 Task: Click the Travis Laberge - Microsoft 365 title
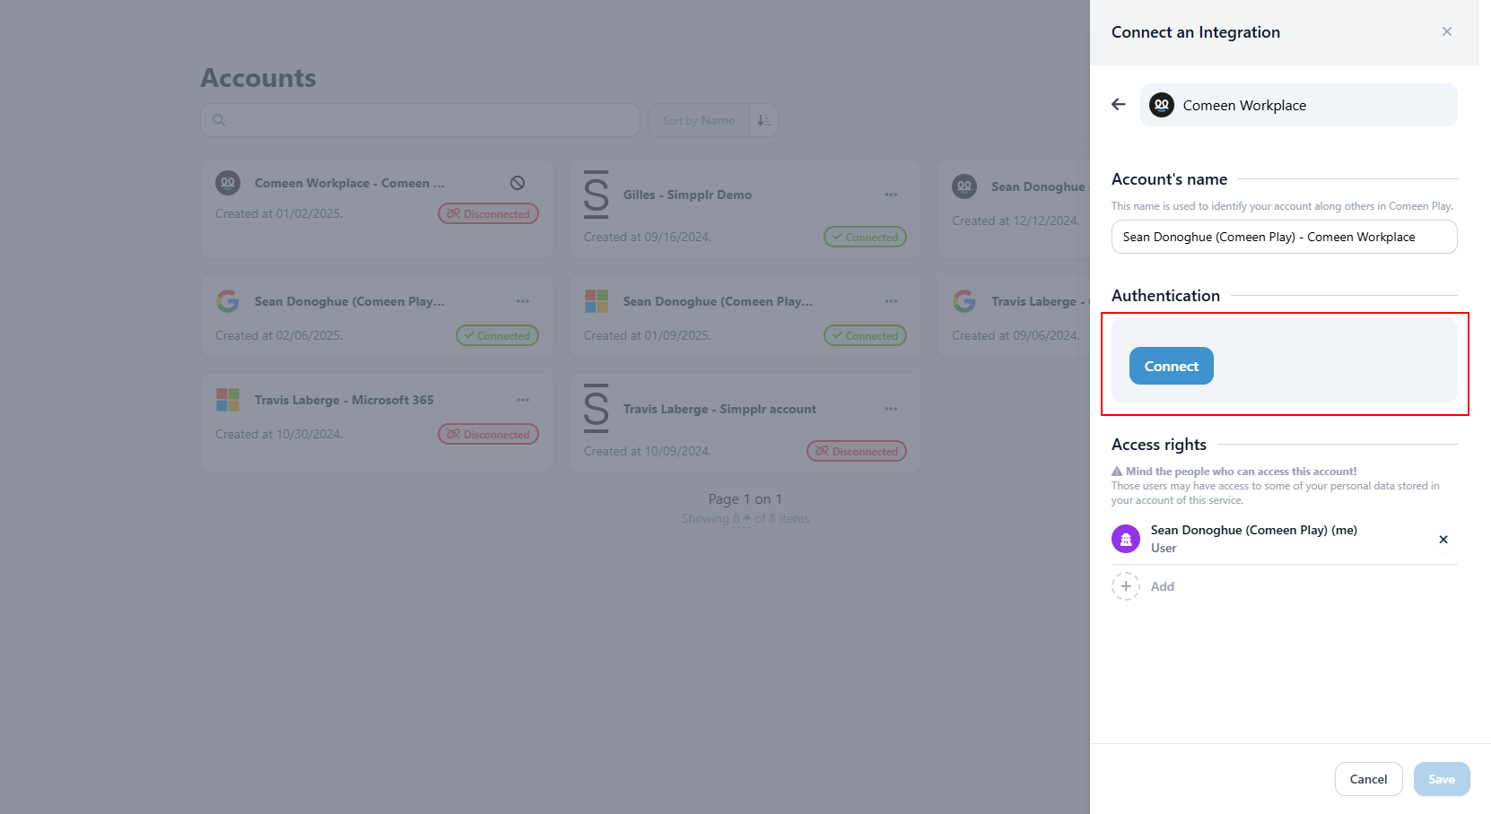pyautogui.click(x=344, y=400)
